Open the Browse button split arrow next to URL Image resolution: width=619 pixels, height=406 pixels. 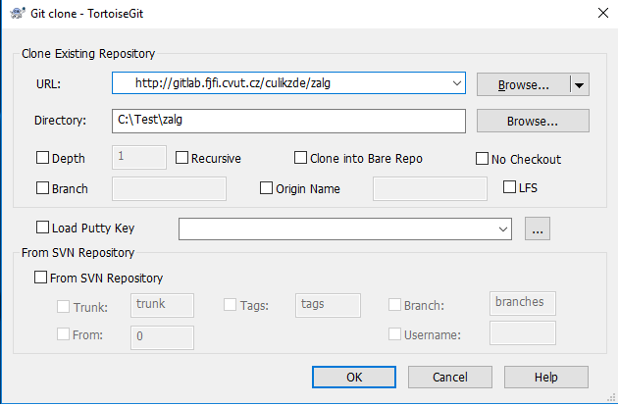580,85
